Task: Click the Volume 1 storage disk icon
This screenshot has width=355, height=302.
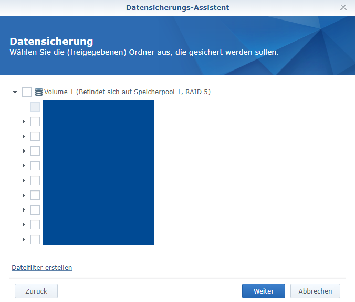Action: click(x=38, y=92)
